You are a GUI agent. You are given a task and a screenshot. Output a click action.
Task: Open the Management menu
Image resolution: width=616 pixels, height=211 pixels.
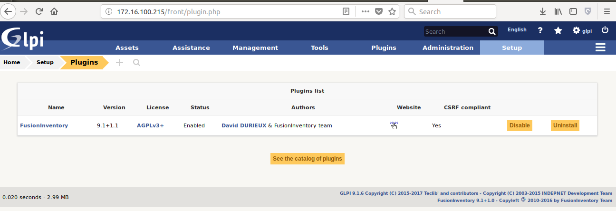[255, 48]
